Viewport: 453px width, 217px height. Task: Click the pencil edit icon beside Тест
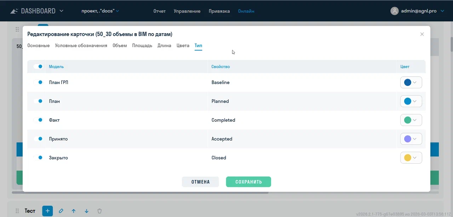tap(61, 211)
